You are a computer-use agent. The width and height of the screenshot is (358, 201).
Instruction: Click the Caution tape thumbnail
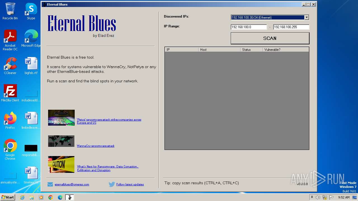pos(61,164)
